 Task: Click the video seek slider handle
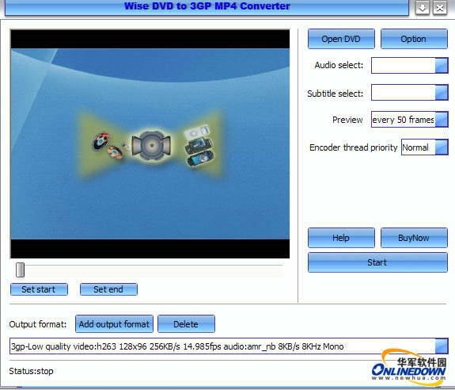20,270
